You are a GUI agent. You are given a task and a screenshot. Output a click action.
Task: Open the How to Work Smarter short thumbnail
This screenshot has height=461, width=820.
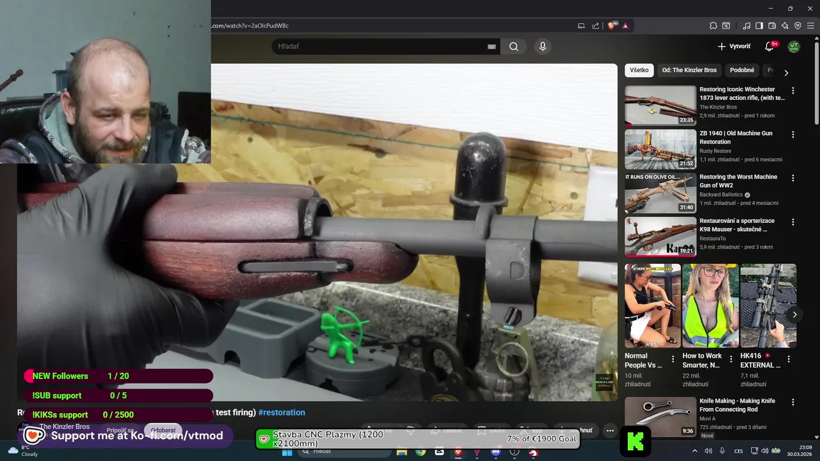click(x=710, y=305)
